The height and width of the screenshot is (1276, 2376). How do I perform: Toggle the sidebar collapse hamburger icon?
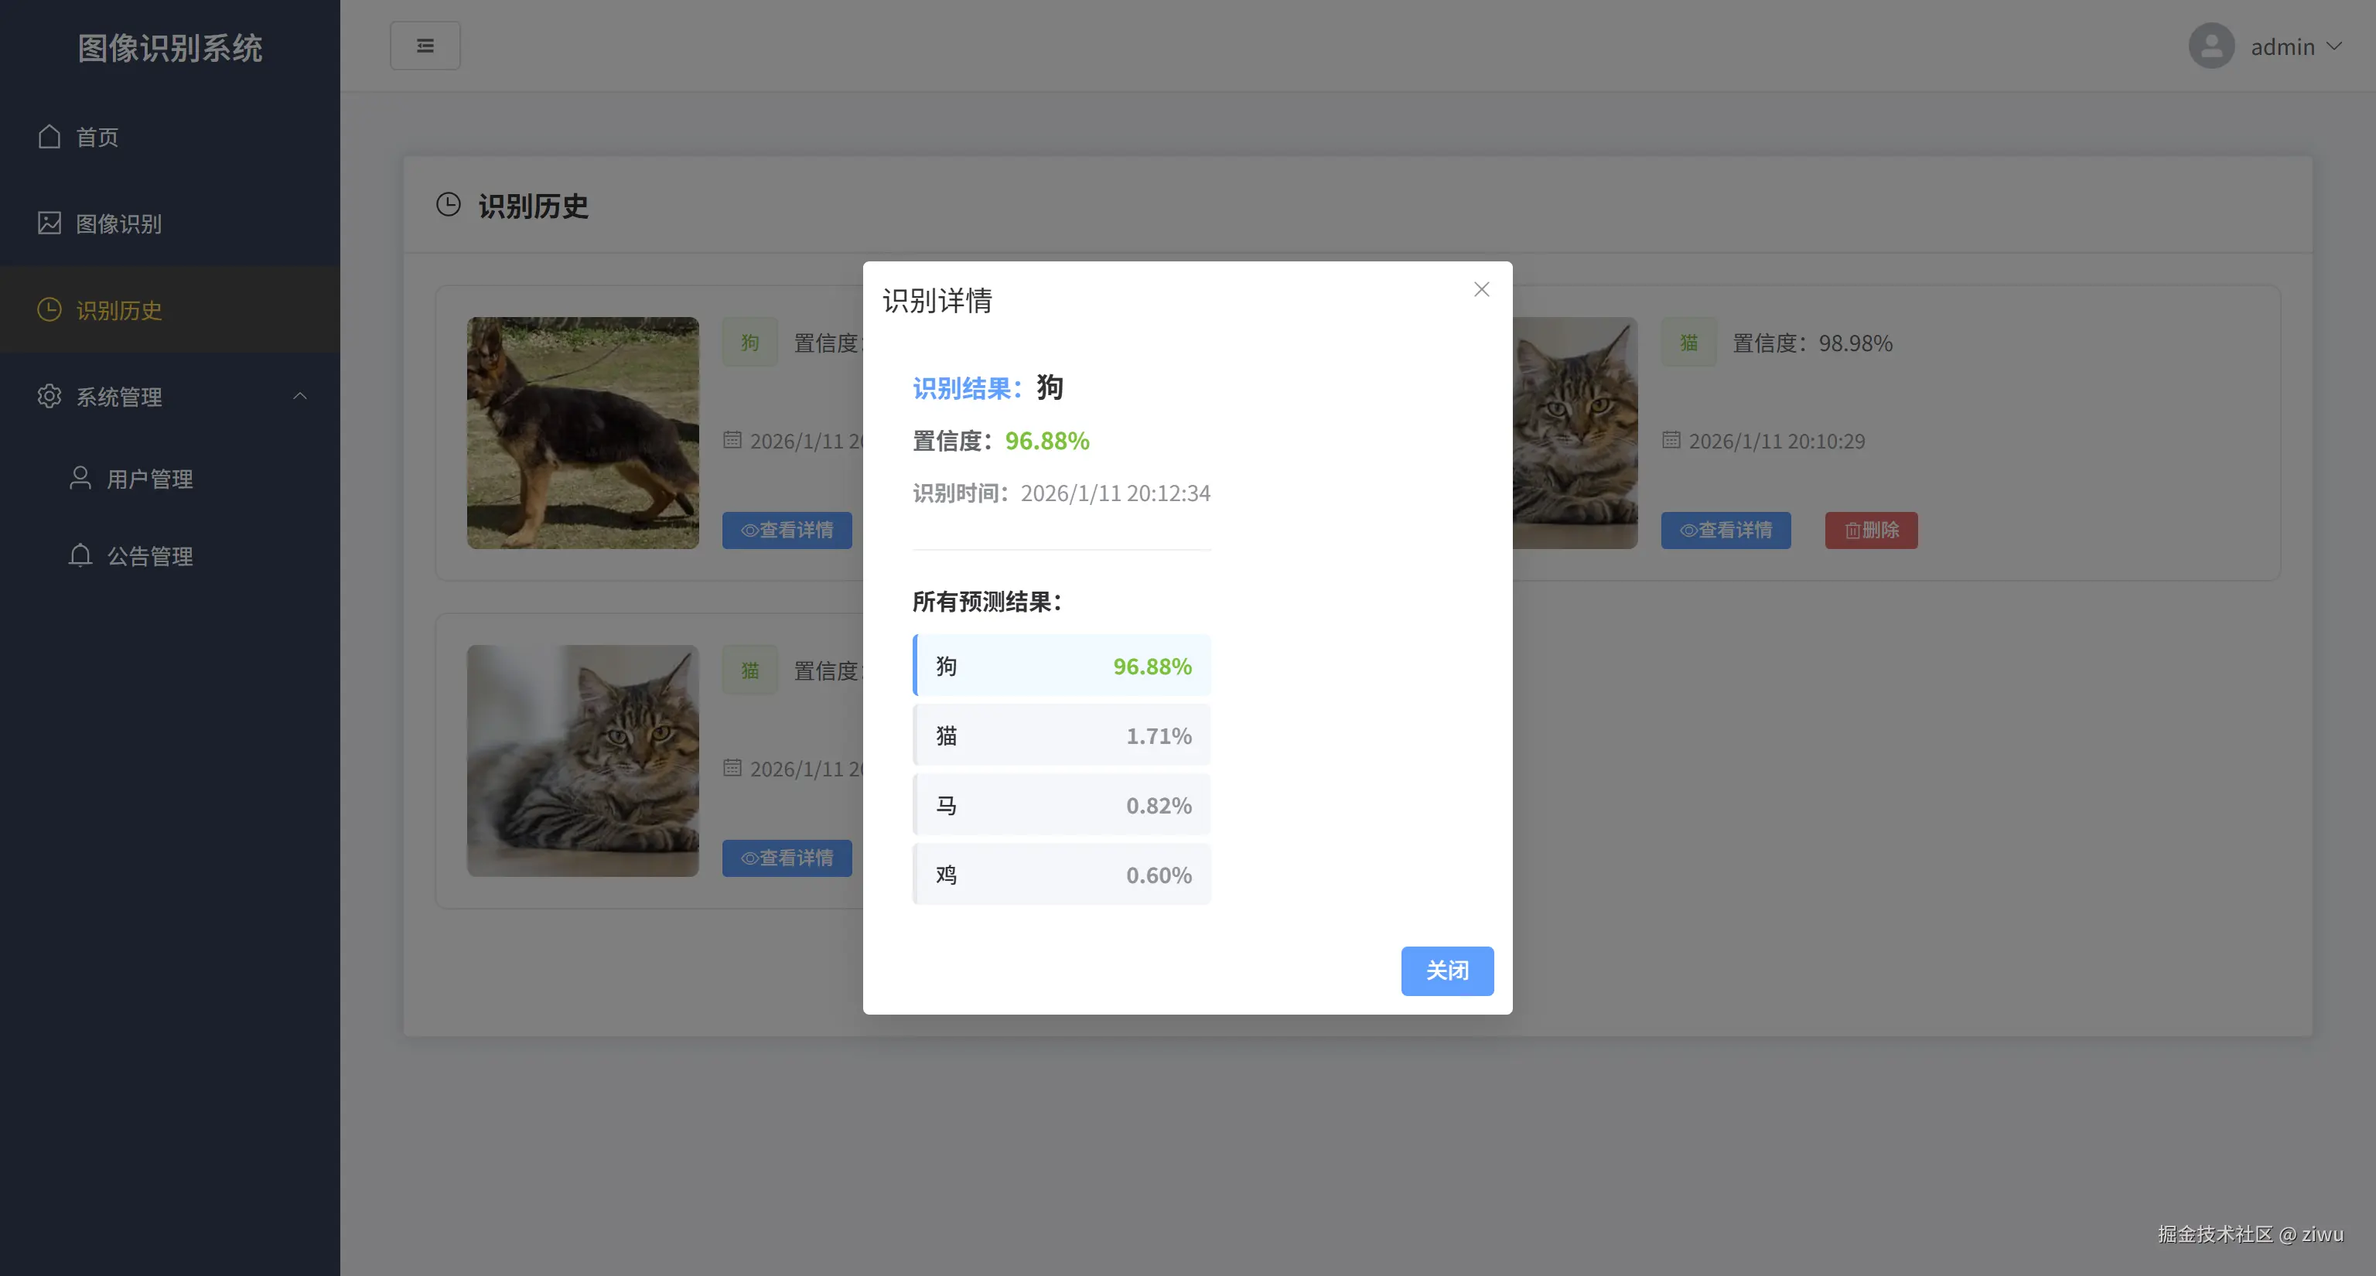pos(425,44)
